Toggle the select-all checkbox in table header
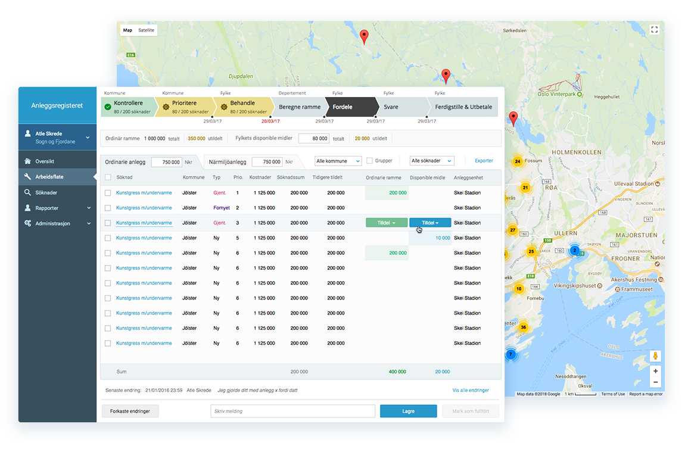This screenshot has height=449, width=691. (x=108, y=177)
